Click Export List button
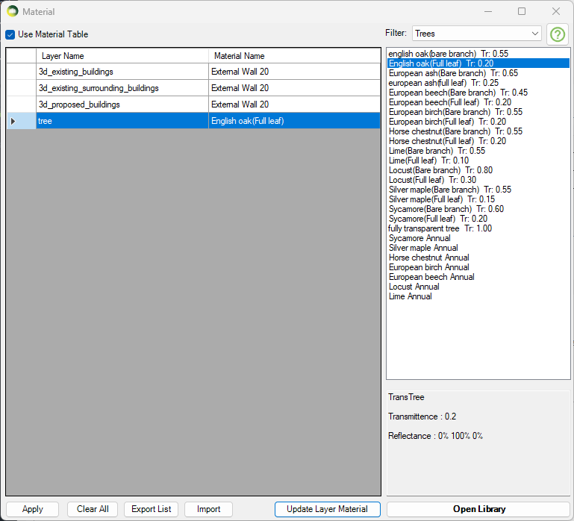The width and height of the screenshot is (574, 521). 152,509
